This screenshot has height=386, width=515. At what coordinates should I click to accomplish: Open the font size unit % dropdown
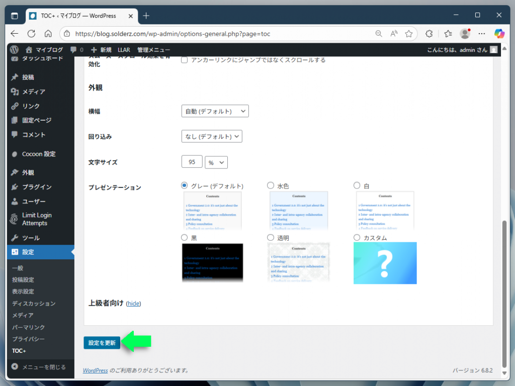pos(216,162)
